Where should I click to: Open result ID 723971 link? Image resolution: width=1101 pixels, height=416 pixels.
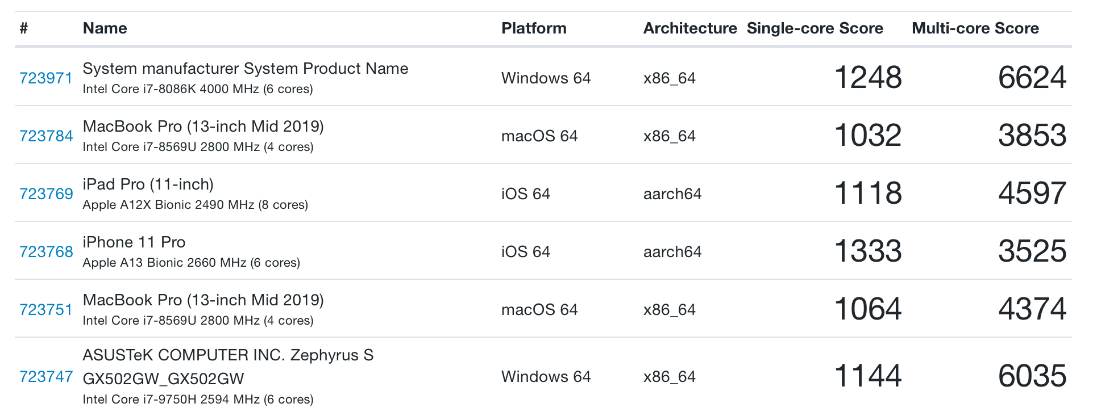click(x=46, y=78)
